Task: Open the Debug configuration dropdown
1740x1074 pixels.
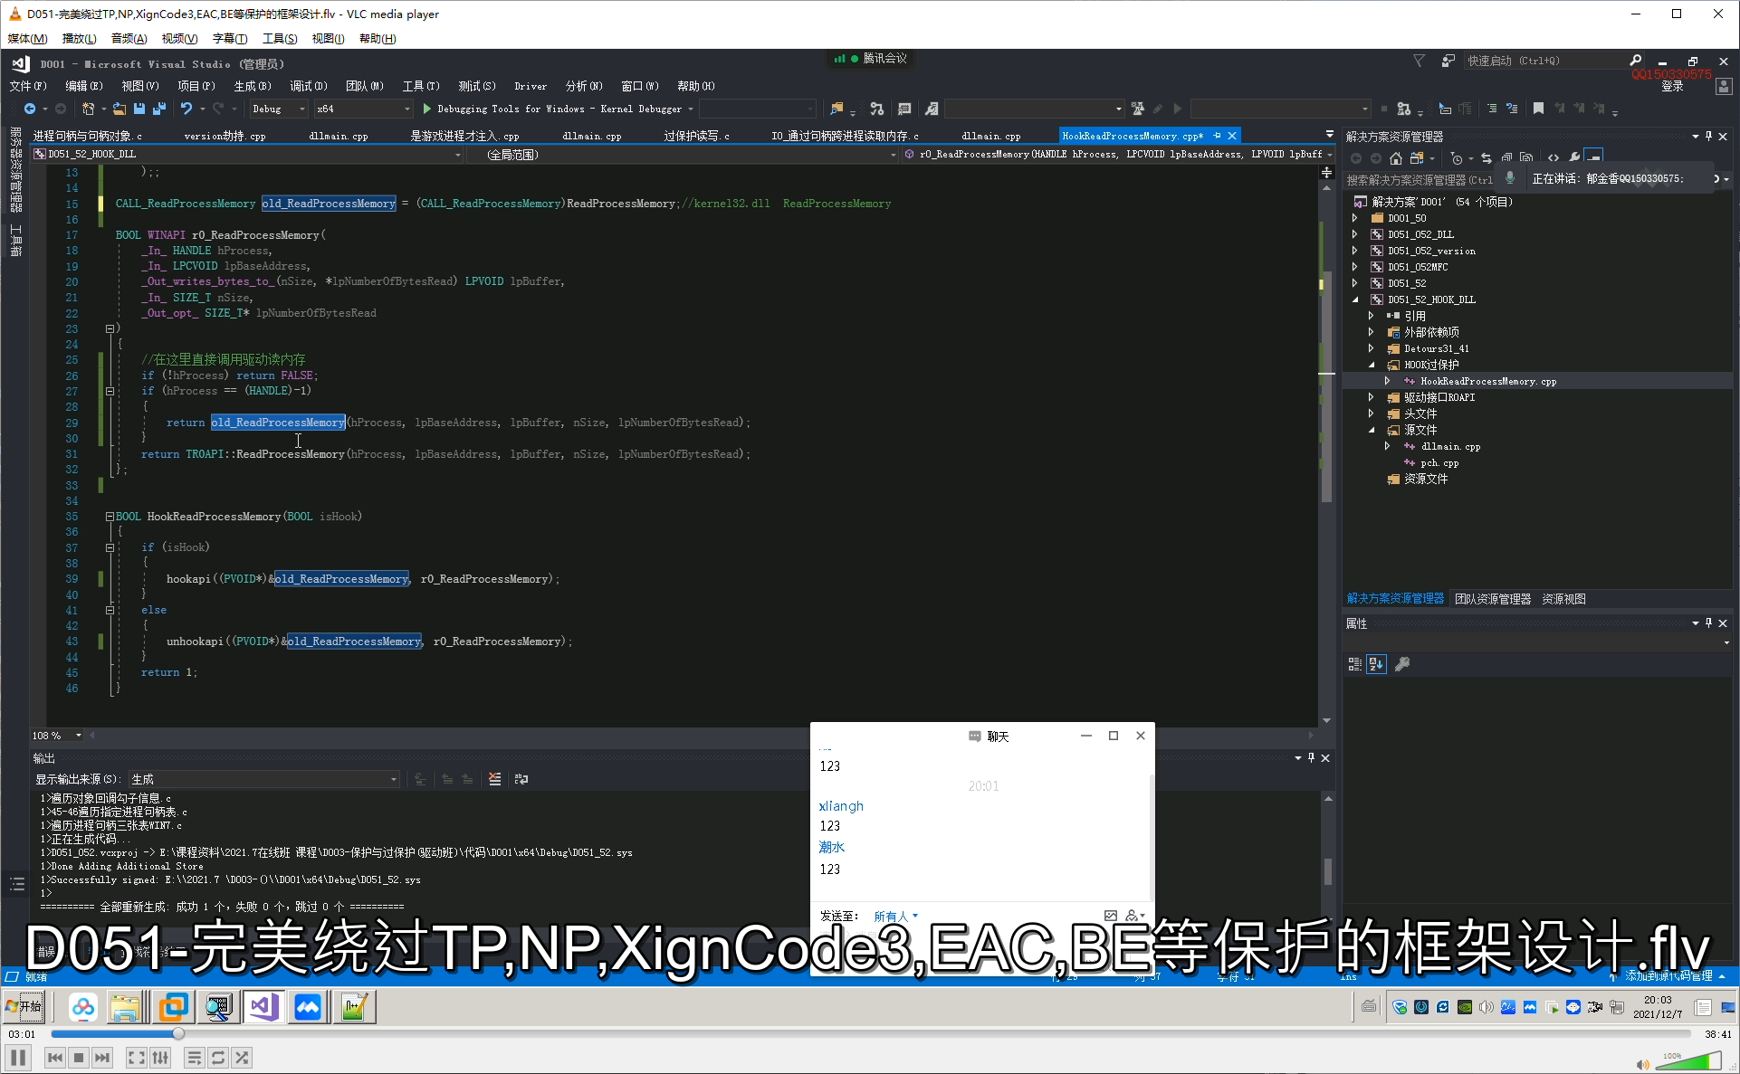Action: [278, 109]
